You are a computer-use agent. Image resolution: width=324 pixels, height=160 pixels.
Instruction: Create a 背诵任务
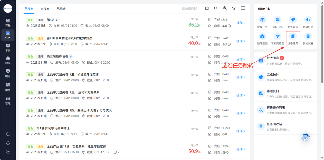[308, 22]
